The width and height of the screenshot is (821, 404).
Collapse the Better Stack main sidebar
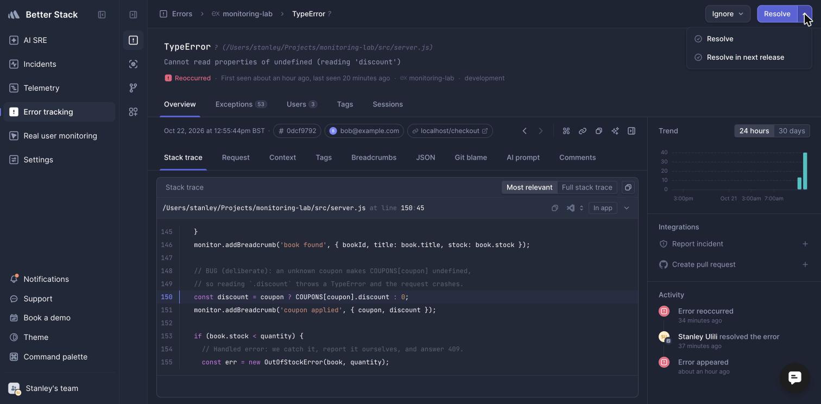[x=102, y=15]
